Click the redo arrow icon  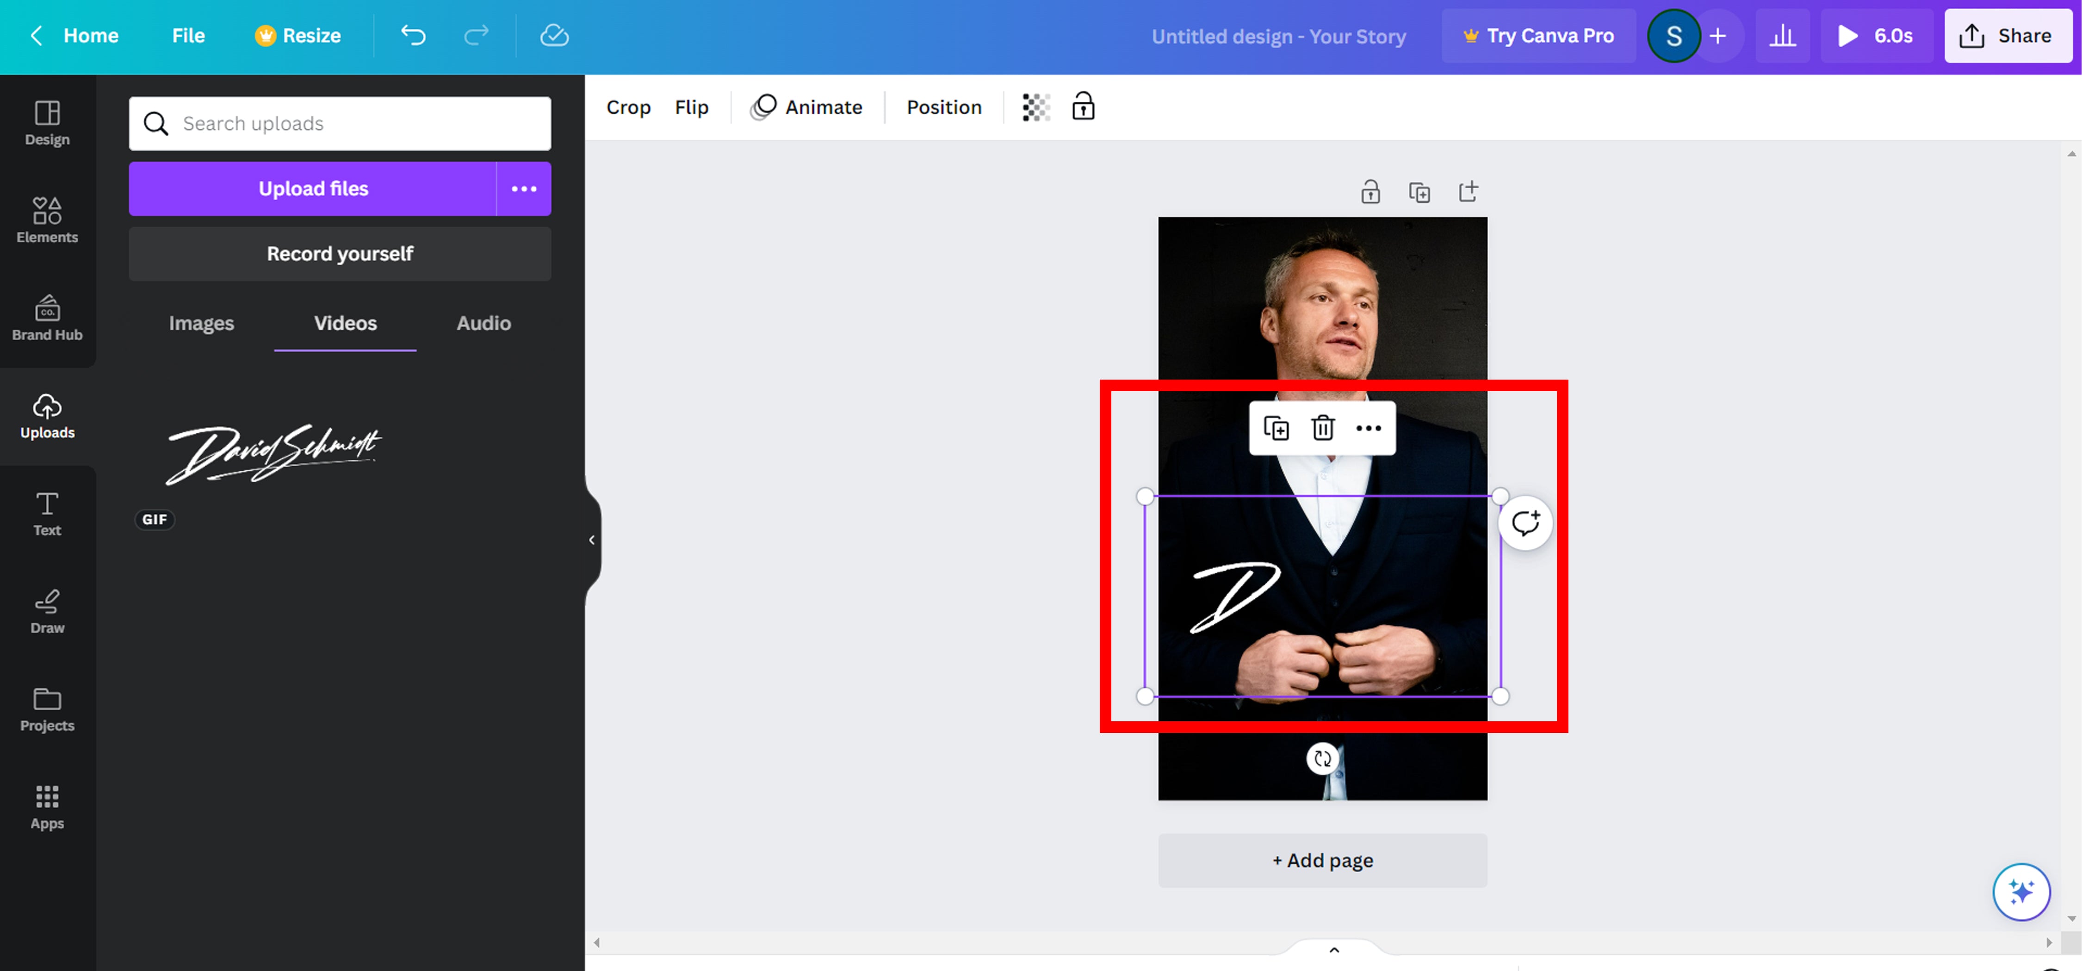coord(475,36)
